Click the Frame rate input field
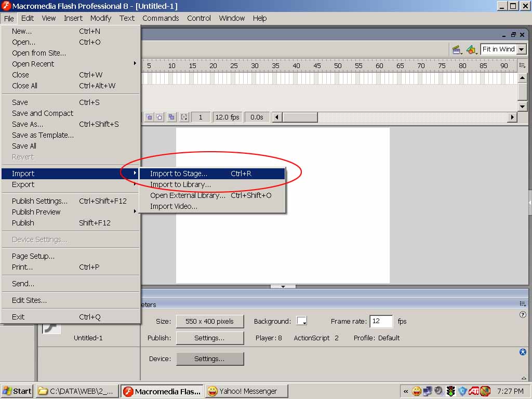Viewport: 532px width, 399px height. click(x=381, y=321)
